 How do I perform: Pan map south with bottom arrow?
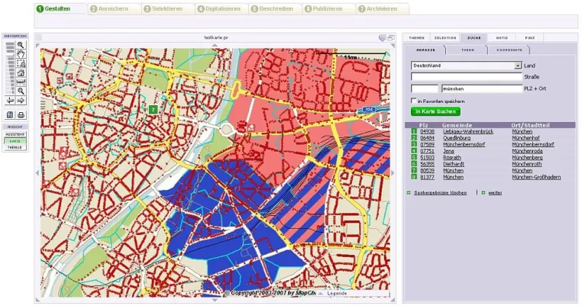tap(215, 300)
